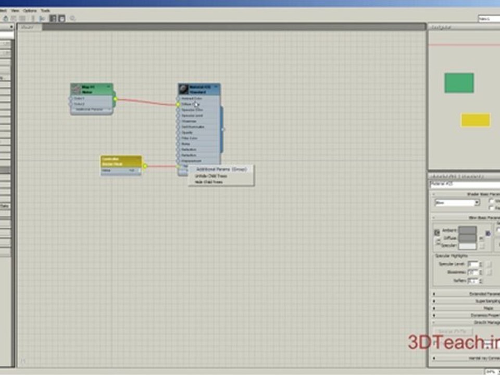Screen dimensions: 500x375
Task: Open the Options menu
Action: point(30,10)
